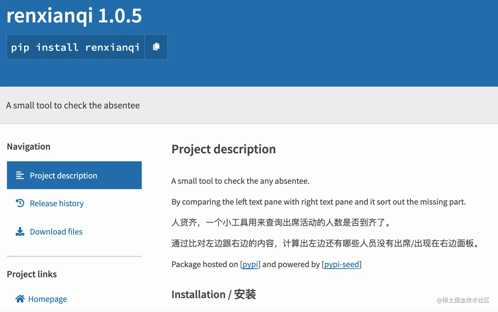Go to the Release history tab

pos(57,203)
